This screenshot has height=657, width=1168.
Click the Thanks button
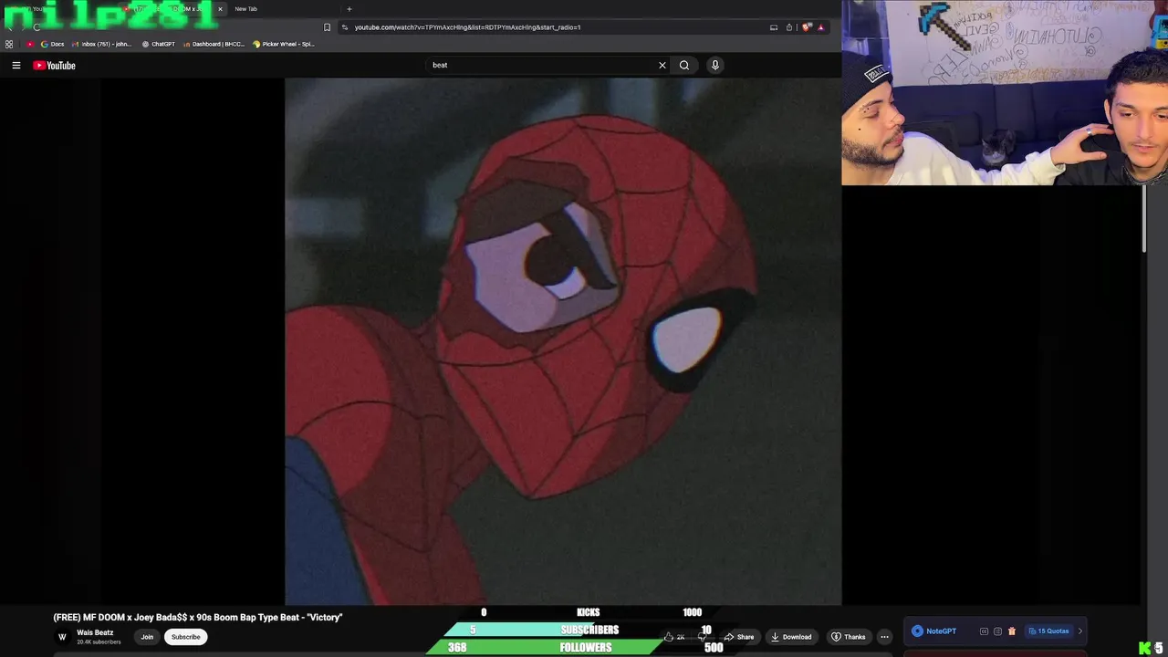848,637
